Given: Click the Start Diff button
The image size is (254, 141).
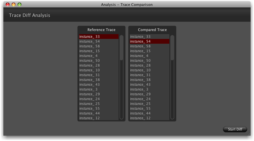Looking at the screenshot, I should pos(235,129).
